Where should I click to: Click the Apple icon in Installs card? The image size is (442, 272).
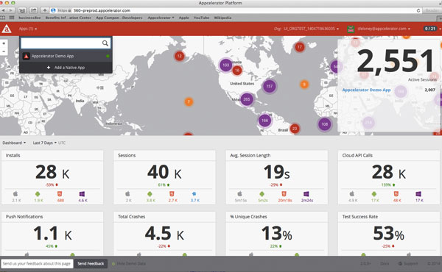(x=15, y=194)
